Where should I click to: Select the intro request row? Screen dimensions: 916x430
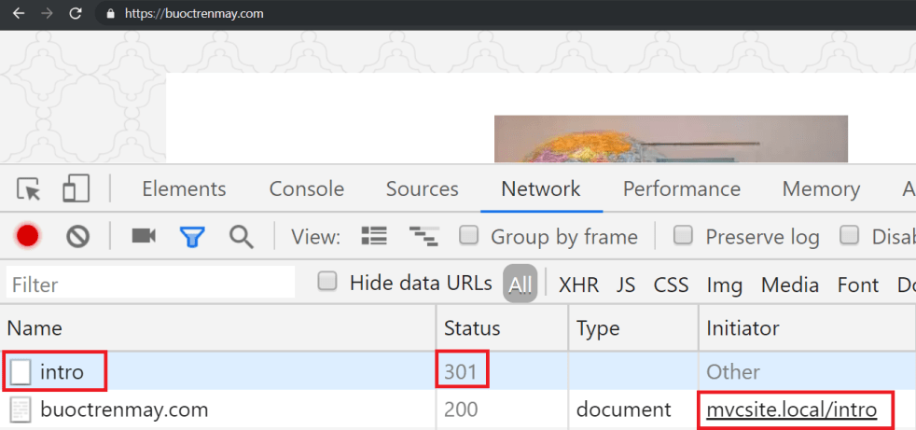tap(62, 372)
